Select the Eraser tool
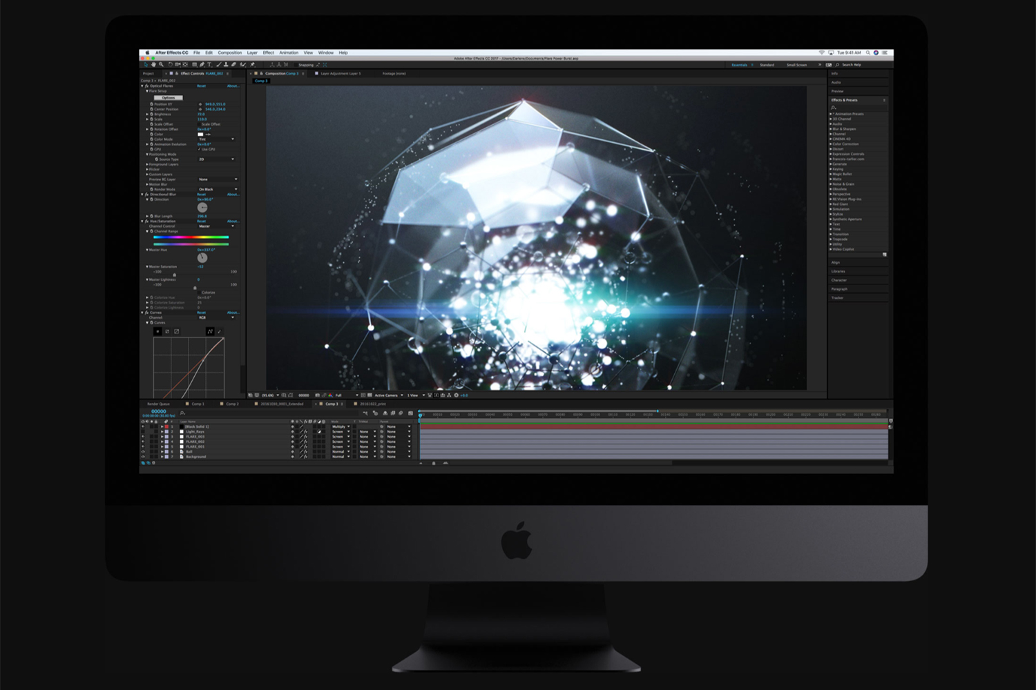Image resolution: width=1036 pixels, height=690 pixels. (x=233, y=65)
